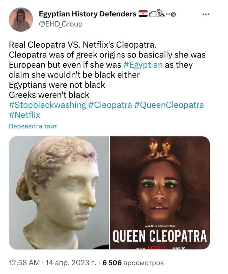The image size is (228, 274).
Task: Open the three-dot more options menu
Action: 206,14
